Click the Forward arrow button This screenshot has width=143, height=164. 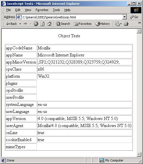click(25, 24)
